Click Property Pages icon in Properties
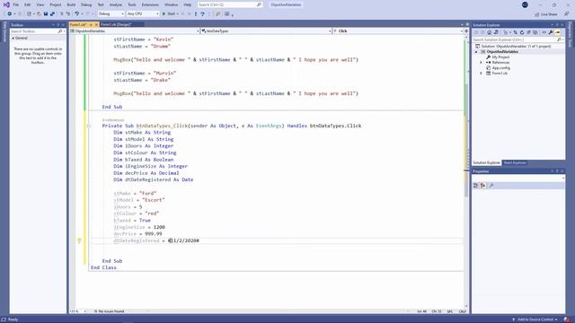The width and height of the screenshot is (575, 323). point(491,186)
